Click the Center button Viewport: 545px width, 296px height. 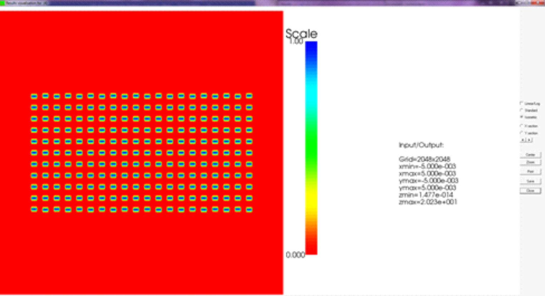(530, 155)
